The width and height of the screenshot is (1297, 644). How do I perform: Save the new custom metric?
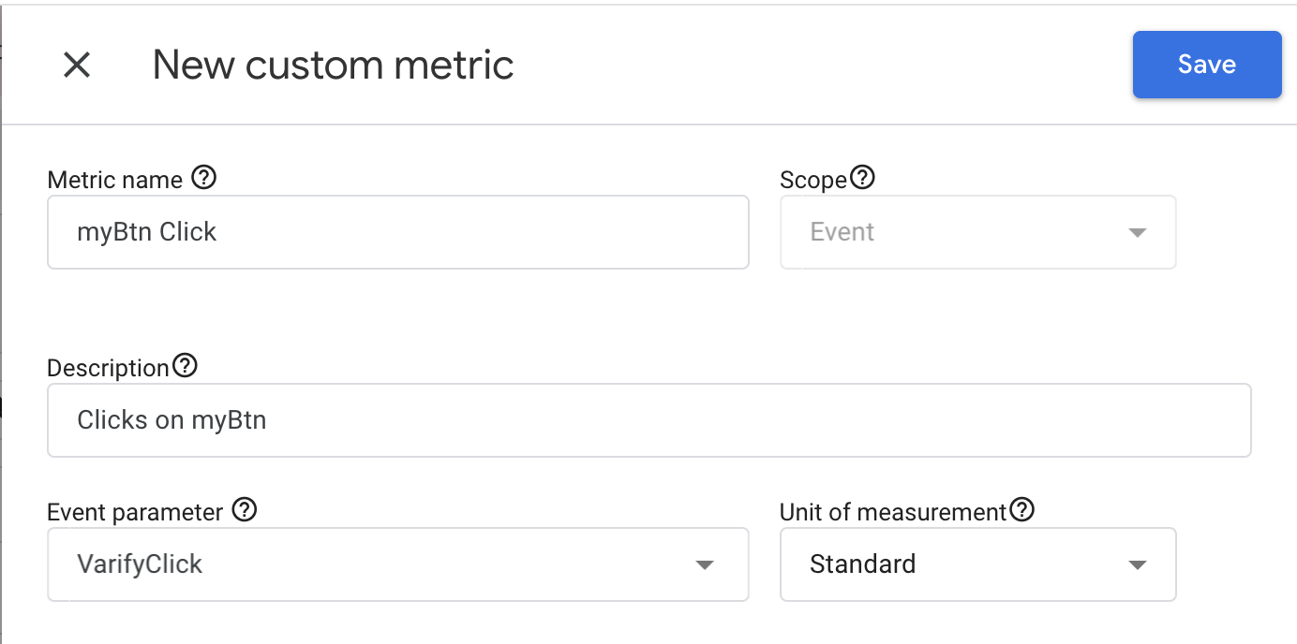tap(1207, 65)
